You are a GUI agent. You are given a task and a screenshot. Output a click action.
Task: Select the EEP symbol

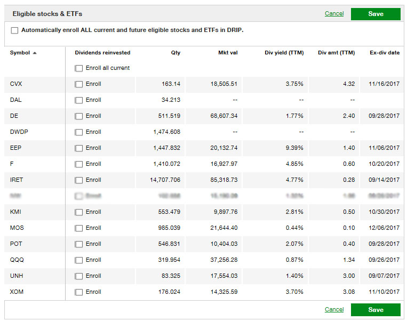[x=15, y=148]
